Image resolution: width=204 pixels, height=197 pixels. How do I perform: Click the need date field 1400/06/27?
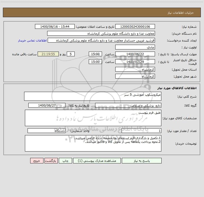[47, 105]
